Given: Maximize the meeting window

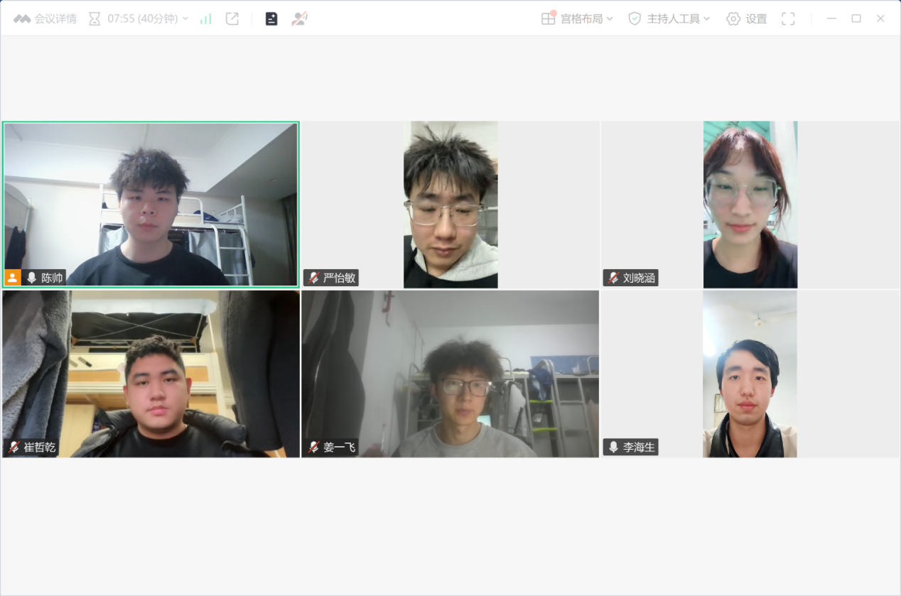Looking at the screenshot, I should (x=856, y=19).
